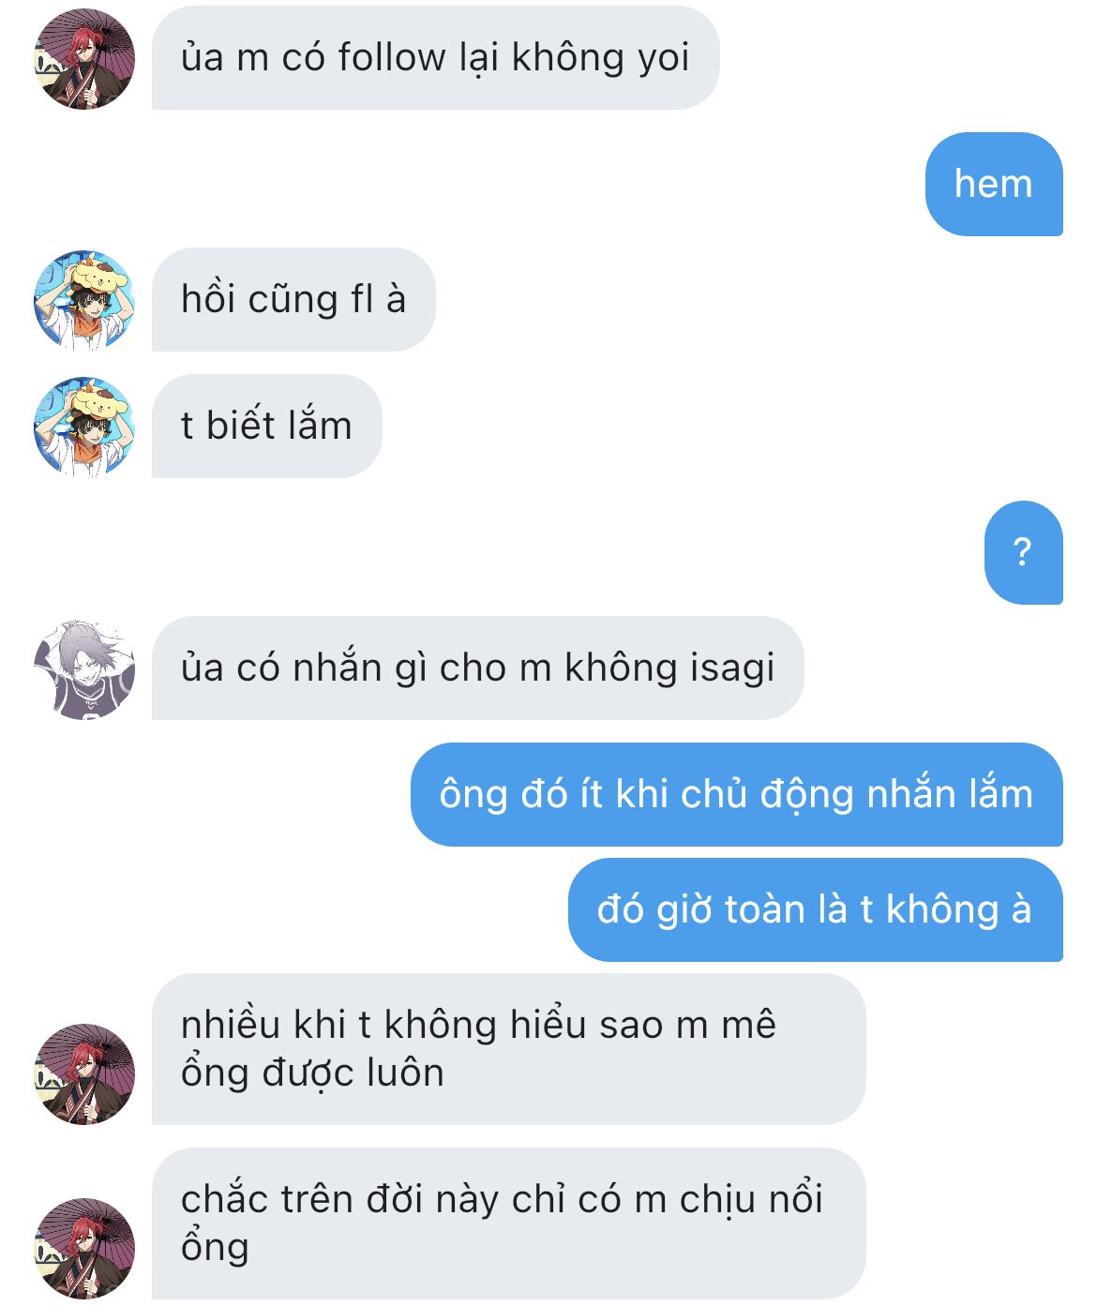
Task: Tap the 't biết lắm' message bubble
Action: coord(267,427)
